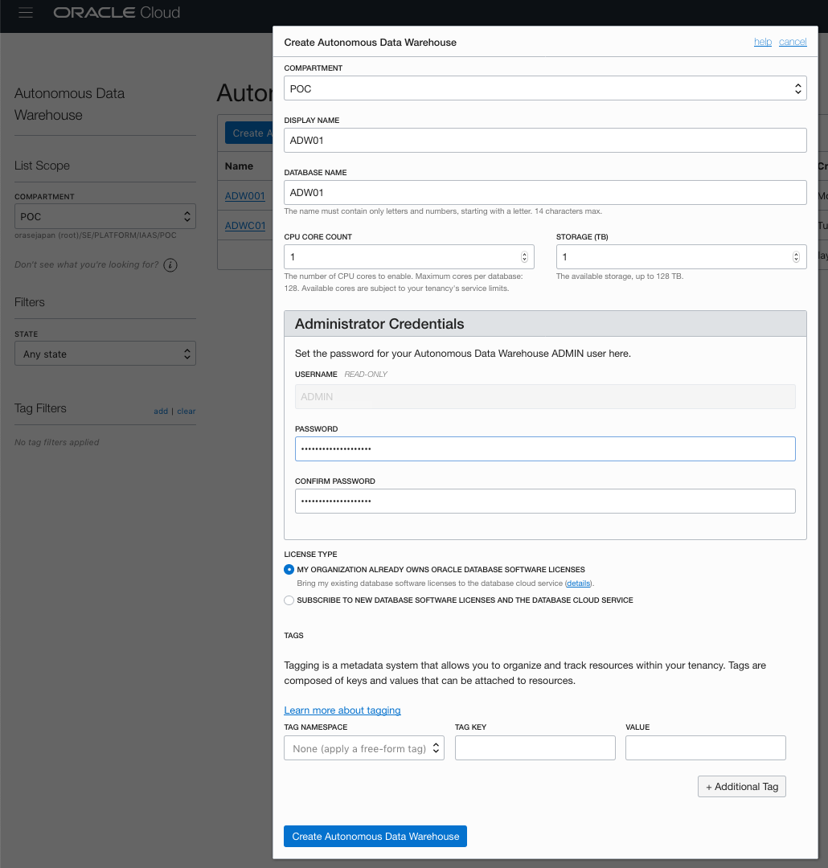The width and height of the screenshot is (828, 868).
Task: Click the info icon beside 'Don't see what you're looking for?'
Action: pos(170,265)
